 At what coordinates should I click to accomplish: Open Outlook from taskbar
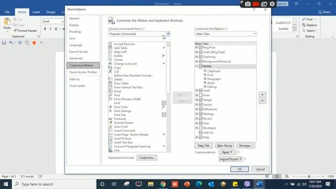[x=211, y=184]
